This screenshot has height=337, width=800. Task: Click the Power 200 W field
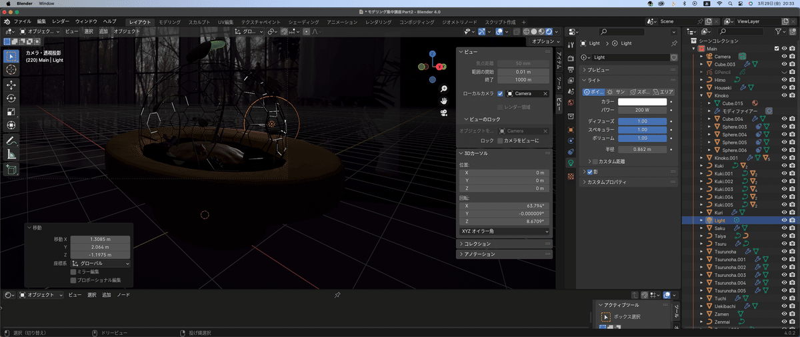click(x=643, y=110)
